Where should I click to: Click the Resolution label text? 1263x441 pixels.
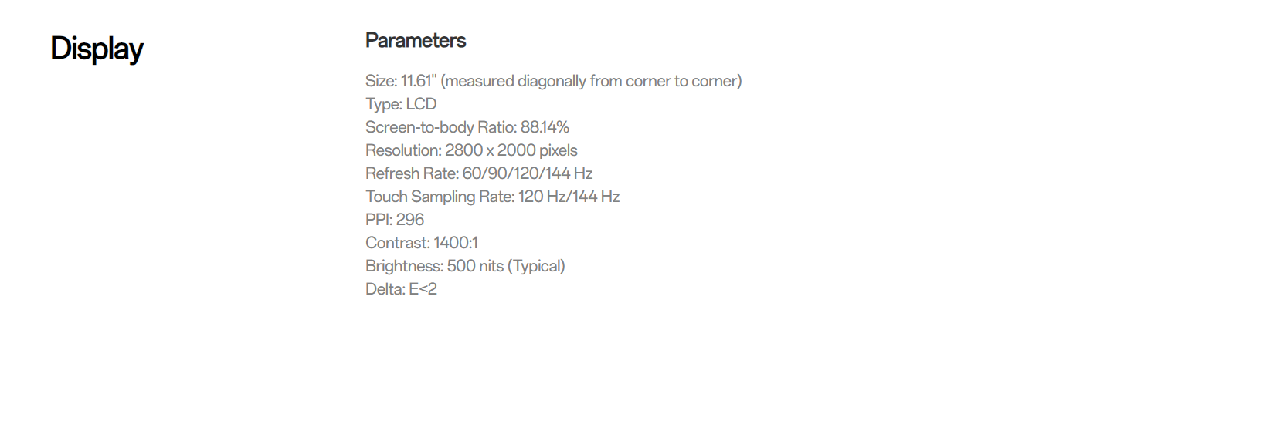[x=403, y=150]
